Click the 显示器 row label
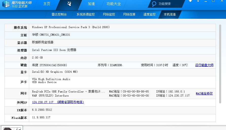The height and width of the screenshot is (130, 226). (x=22, y=43)
